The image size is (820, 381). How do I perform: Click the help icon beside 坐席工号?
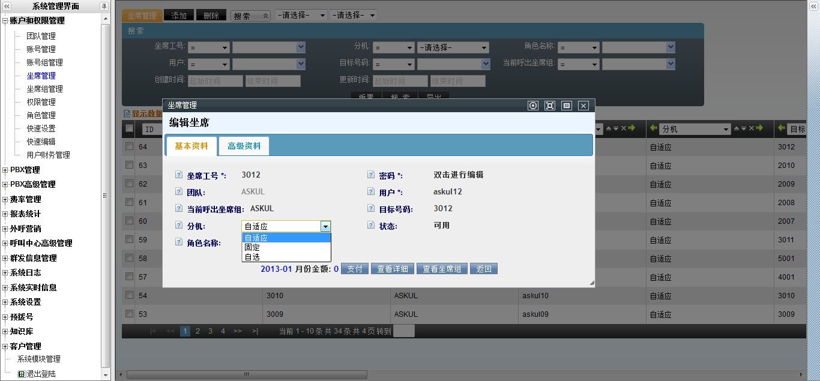point(178,175)
